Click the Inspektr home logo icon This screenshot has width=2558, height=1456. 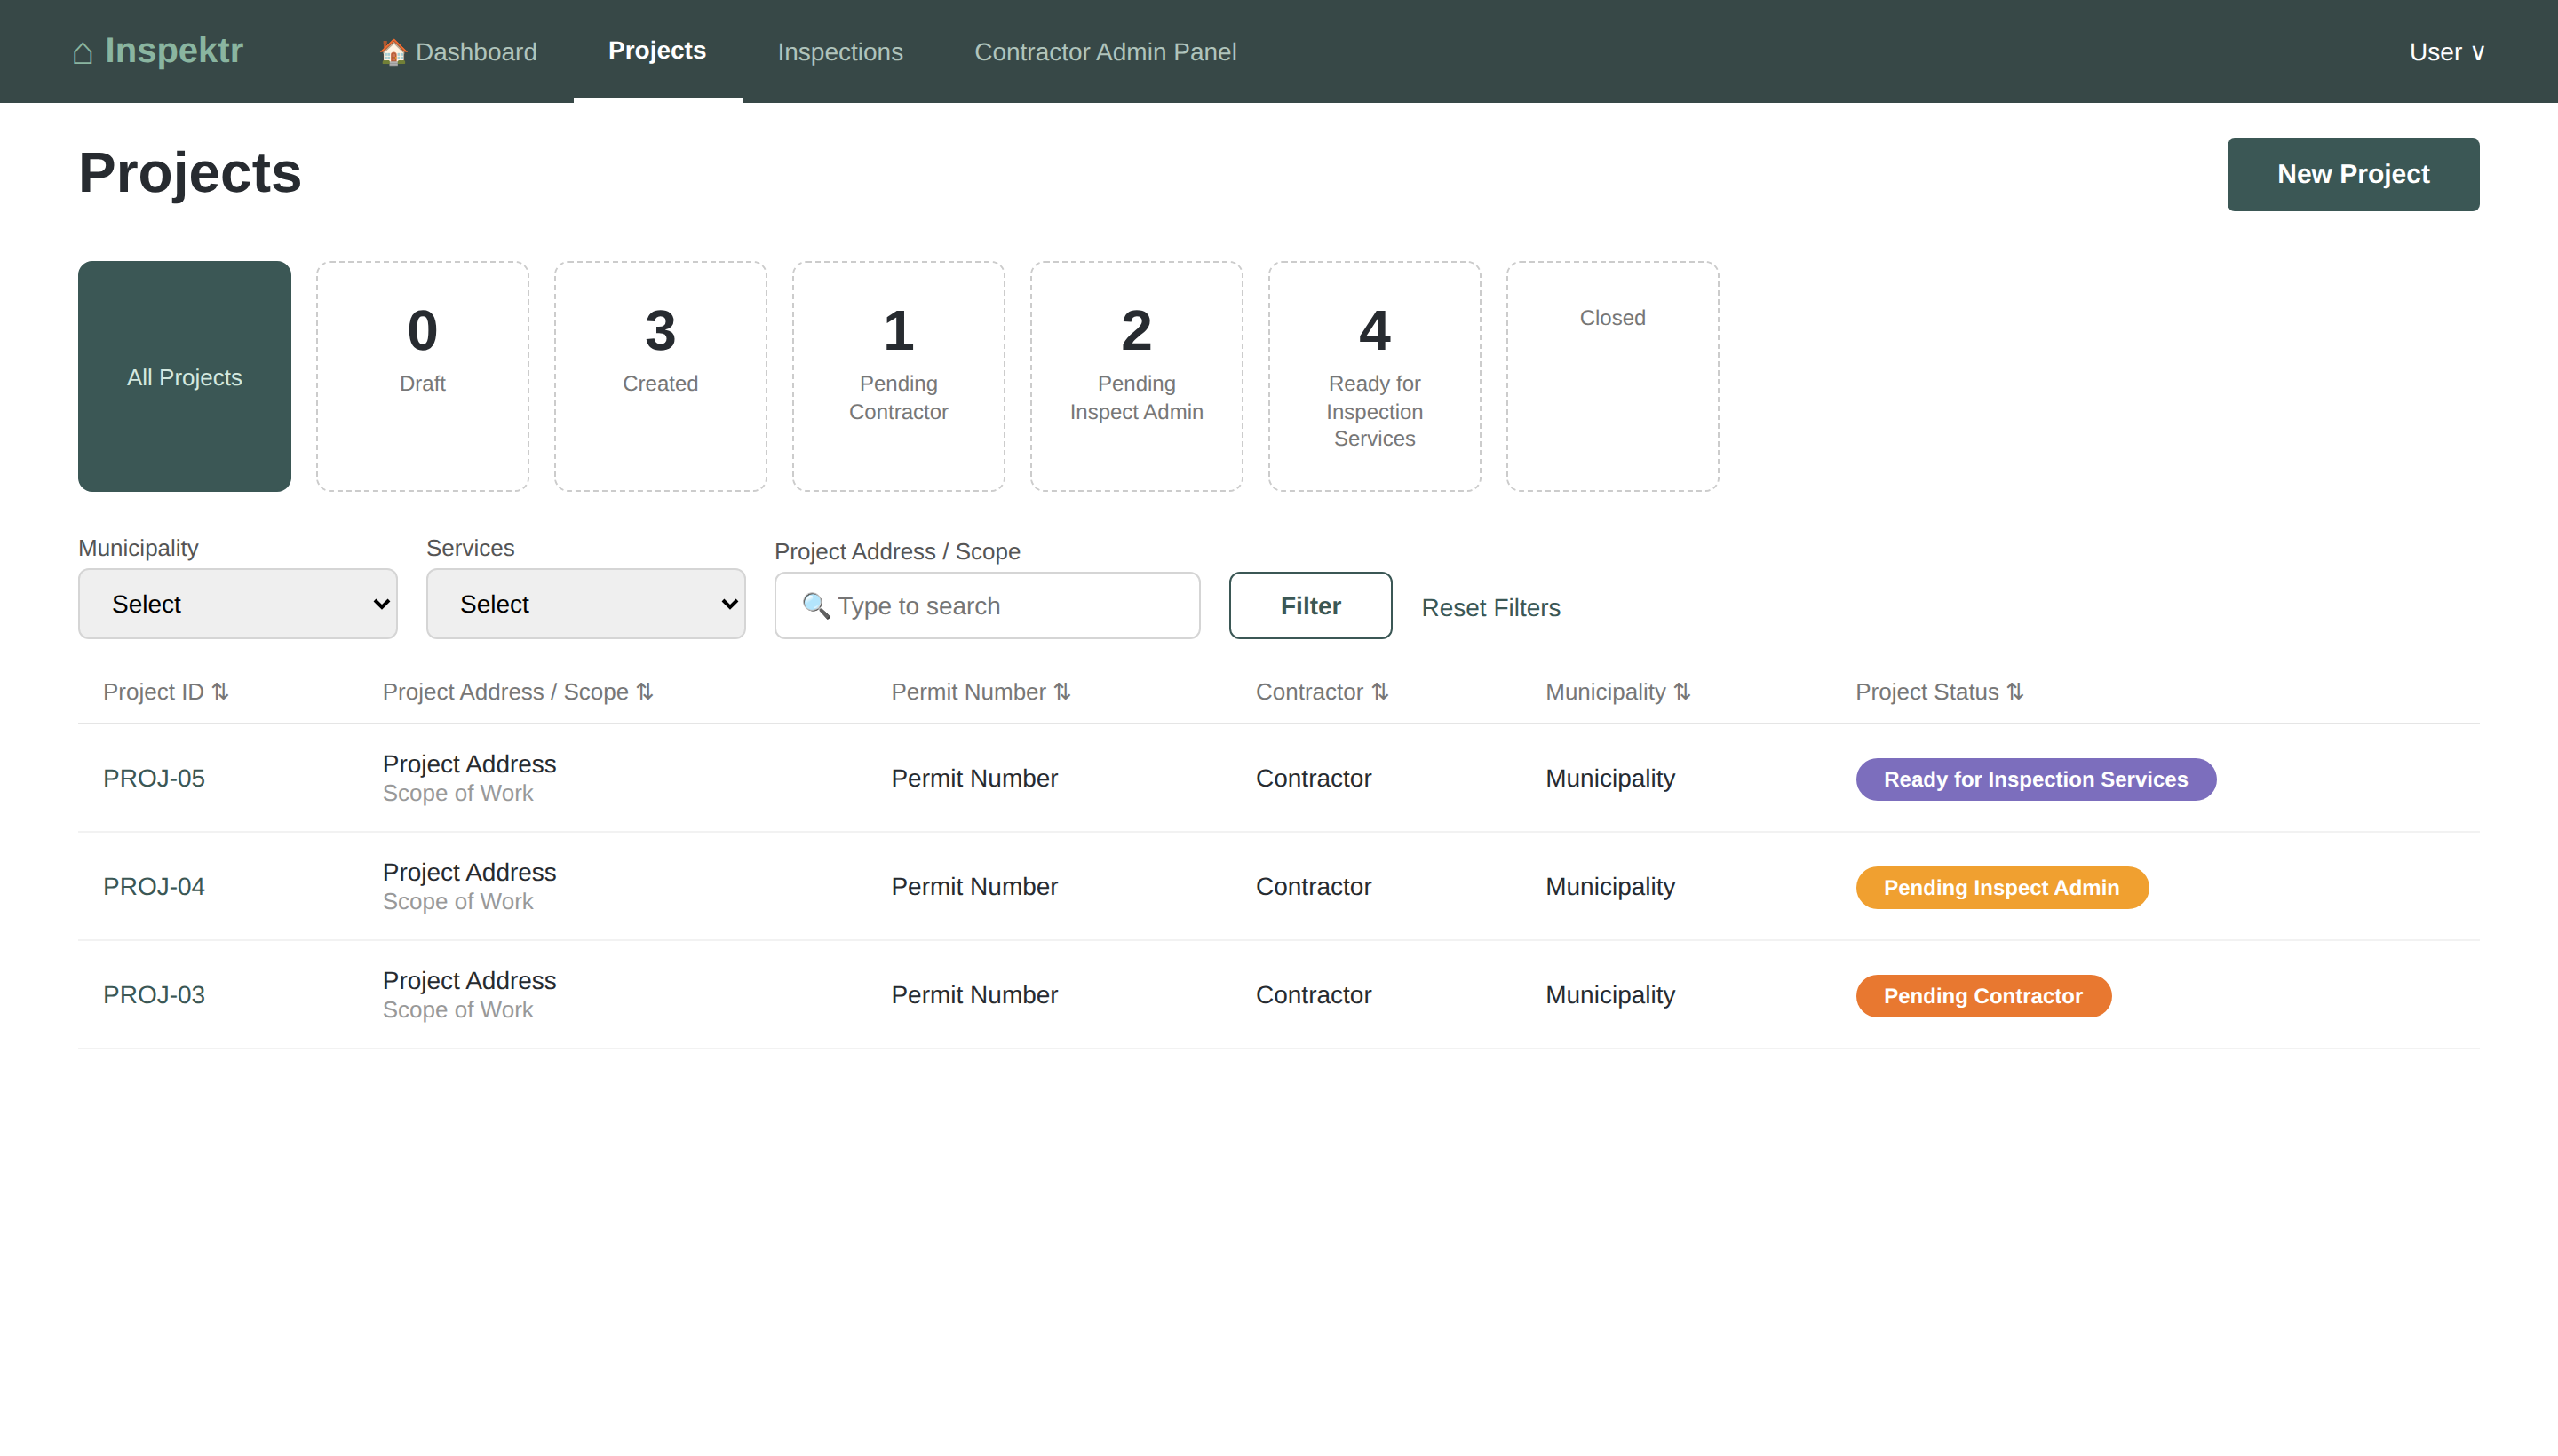pos(83,52)
